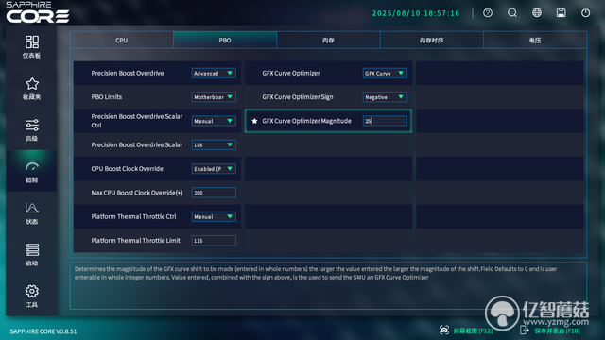Open the GFX Curve Optimizer dropdown
Image resolution: width=605 pixels, height=340 pixels.
pos(385,74)
